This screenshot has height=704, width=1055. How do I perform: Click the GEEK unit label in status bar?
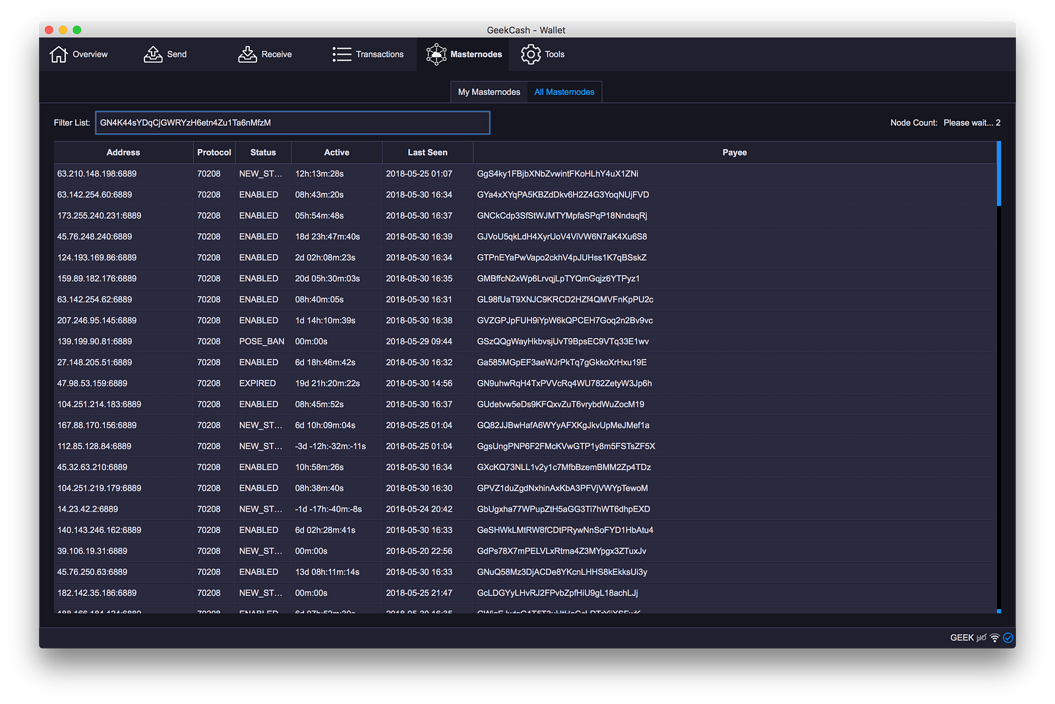pos(962,637)
